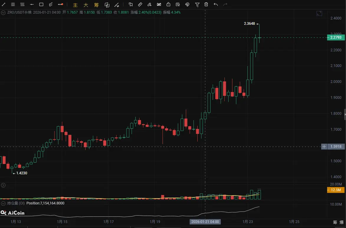This screenshot has height=228, width=346.
Task: Click the magnet snap mode icon
Action: 187,4
